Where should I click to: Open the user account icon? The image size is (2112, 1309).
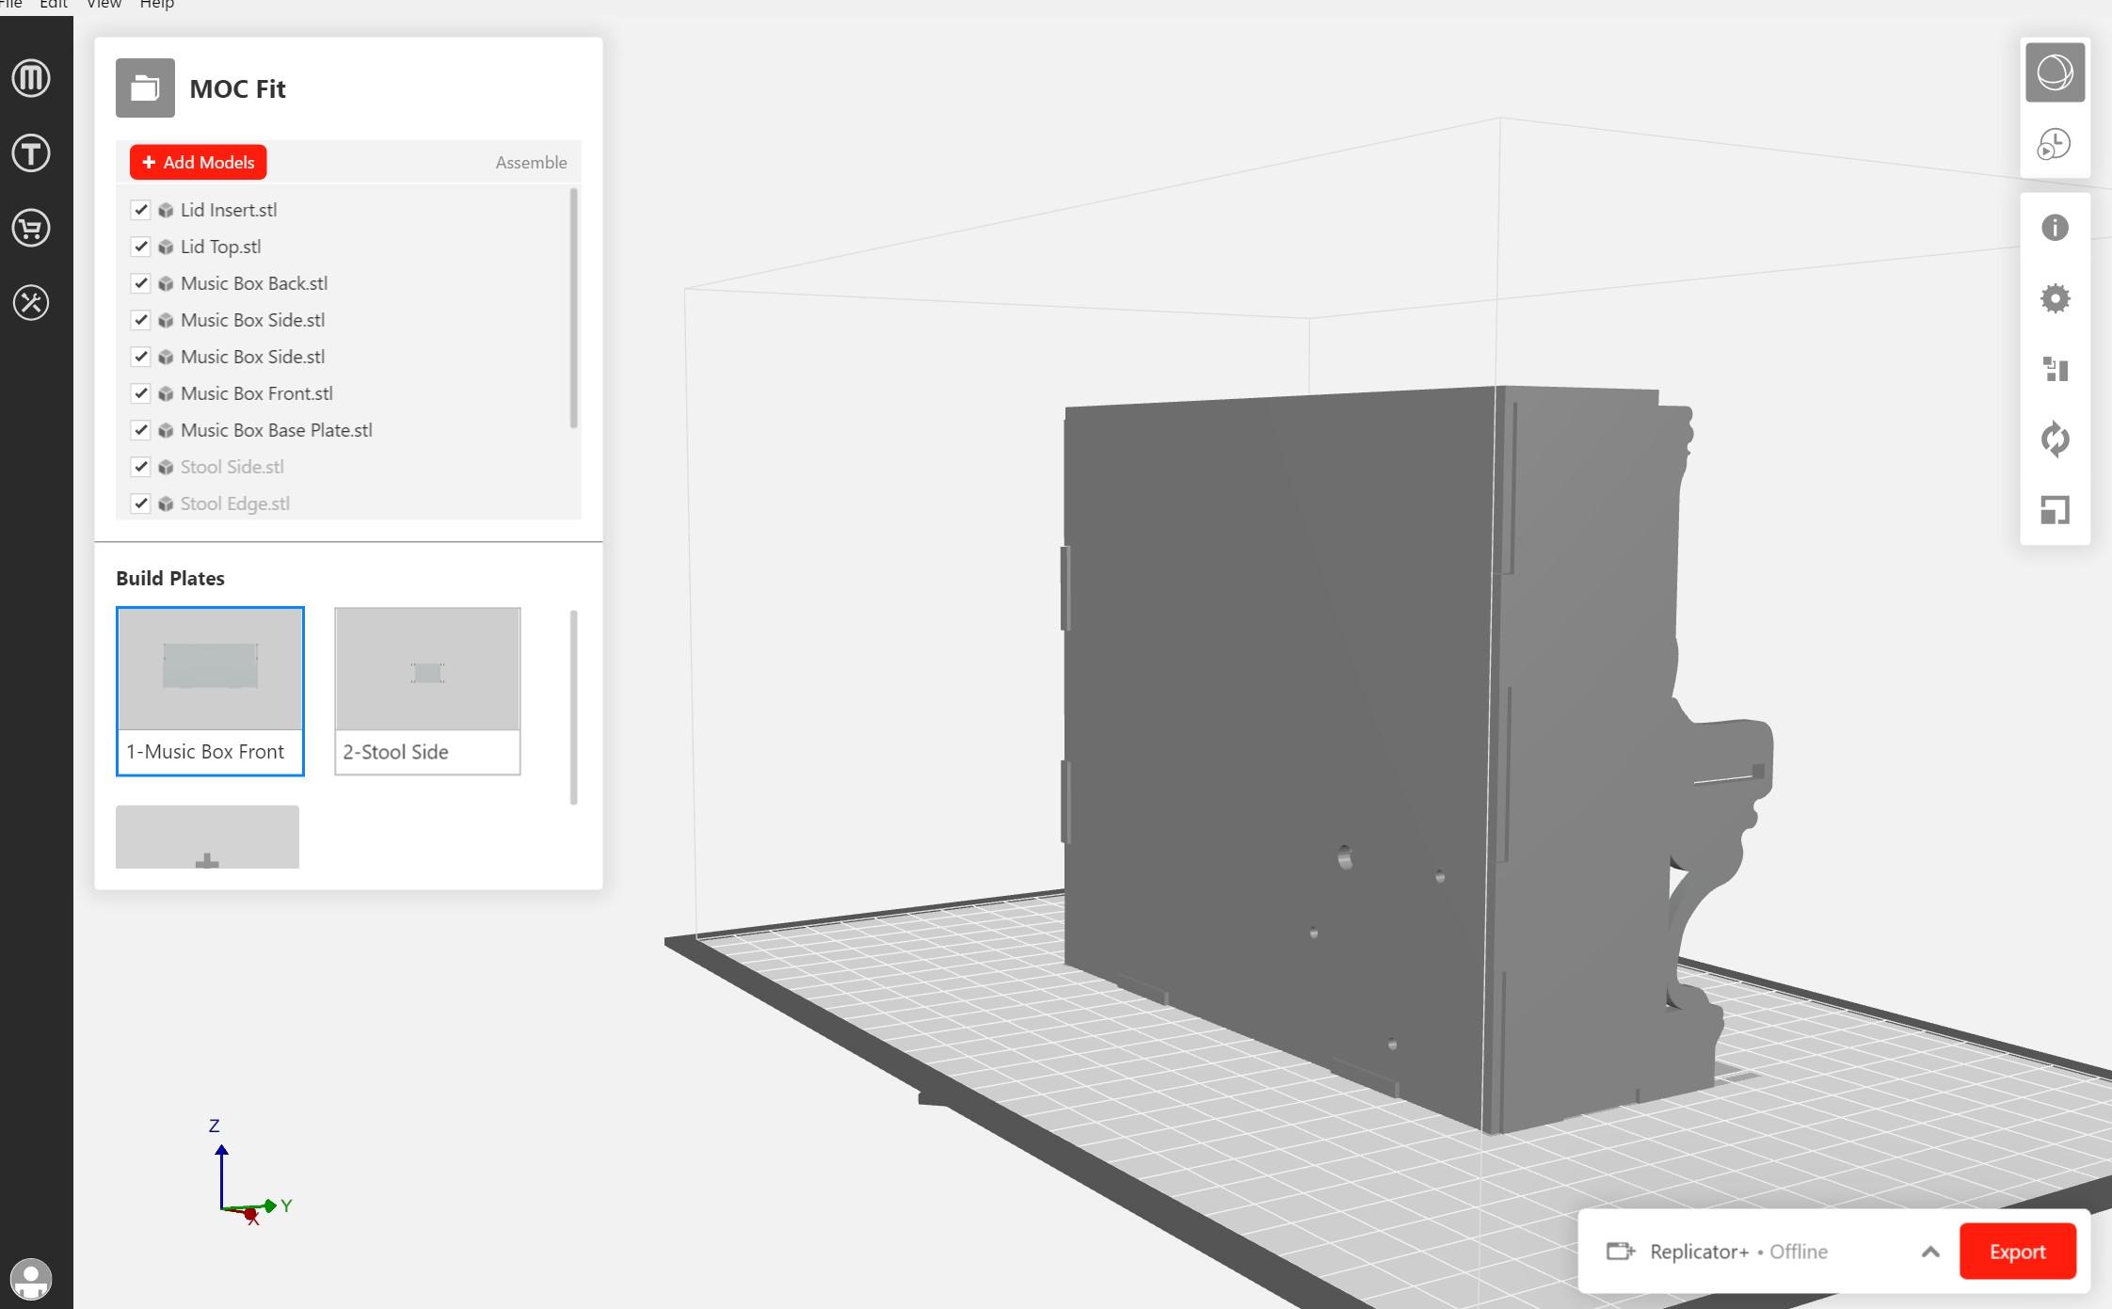pyautogui.click(x=31, y=1279)
